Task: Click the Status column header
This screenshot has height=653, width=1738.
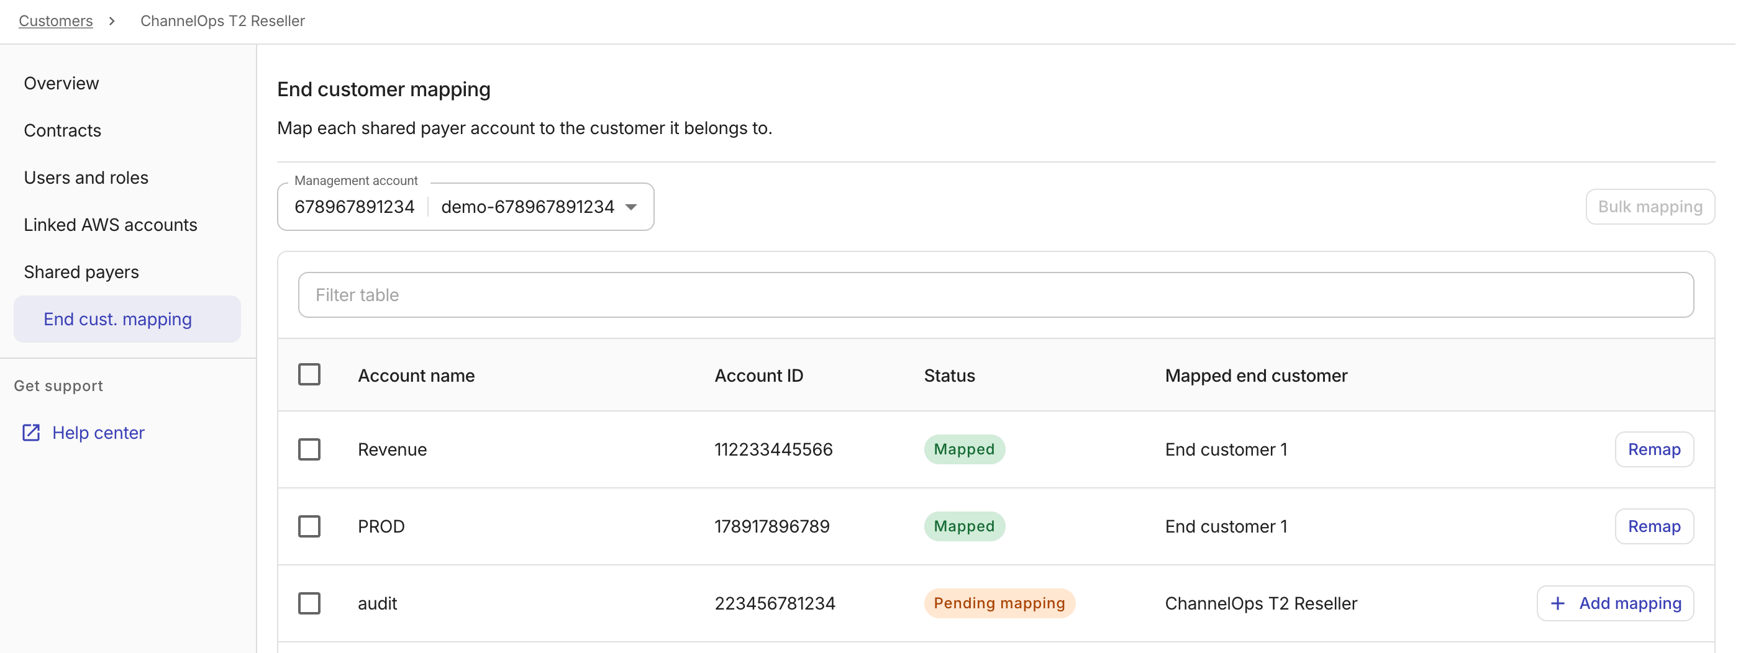Action: (x=949, y=376)
